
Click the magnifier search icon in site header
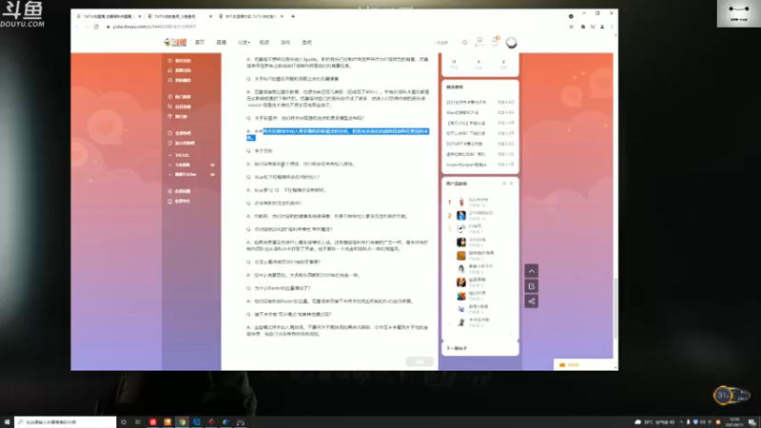click(x=464, y=43)
